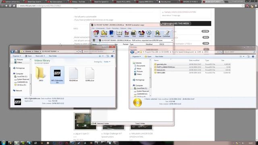Image resolution: width=258 pixels, height=145 pixels.
Task: Open the WinRAR Favorites menu
Action: coord(115,28)
